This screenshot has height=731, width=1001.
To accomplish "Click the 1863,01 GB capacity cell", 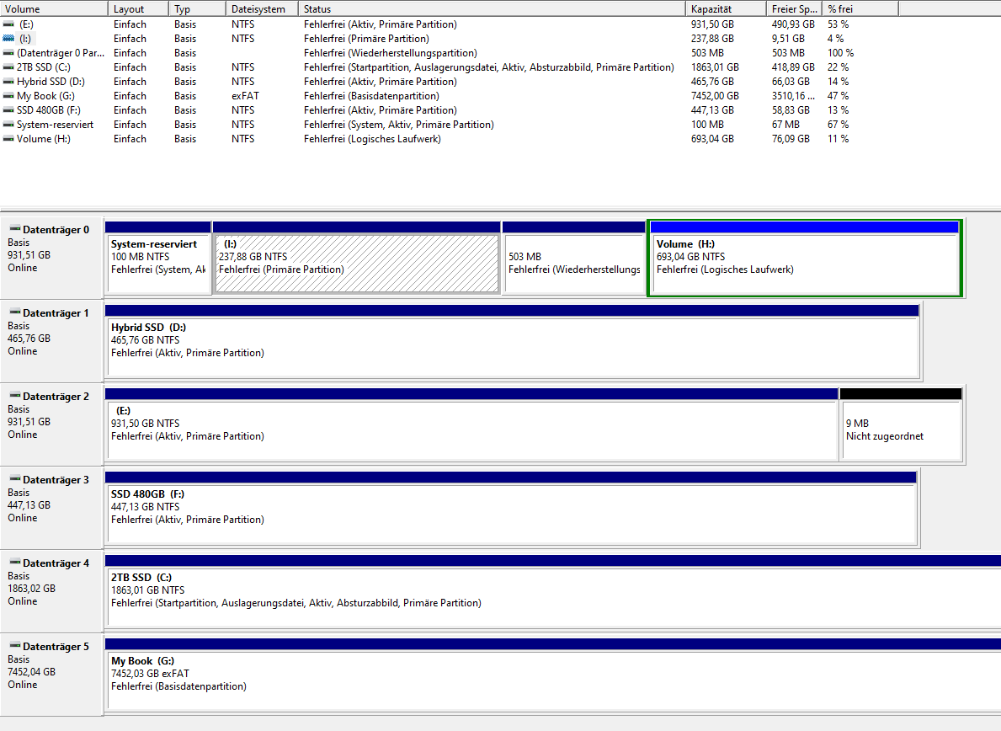I will (x=715, y=67).
